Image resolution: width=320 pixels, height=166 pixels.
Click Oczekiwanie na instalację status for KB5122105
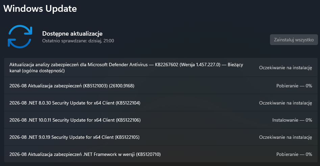click(286, 137)
